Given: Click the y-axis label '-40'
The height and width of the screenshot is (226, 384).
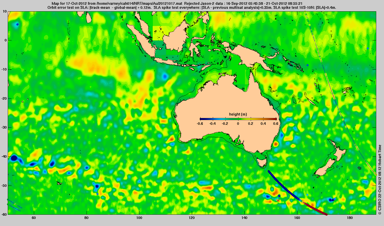Looking at the screenshot, I should 4,156.
